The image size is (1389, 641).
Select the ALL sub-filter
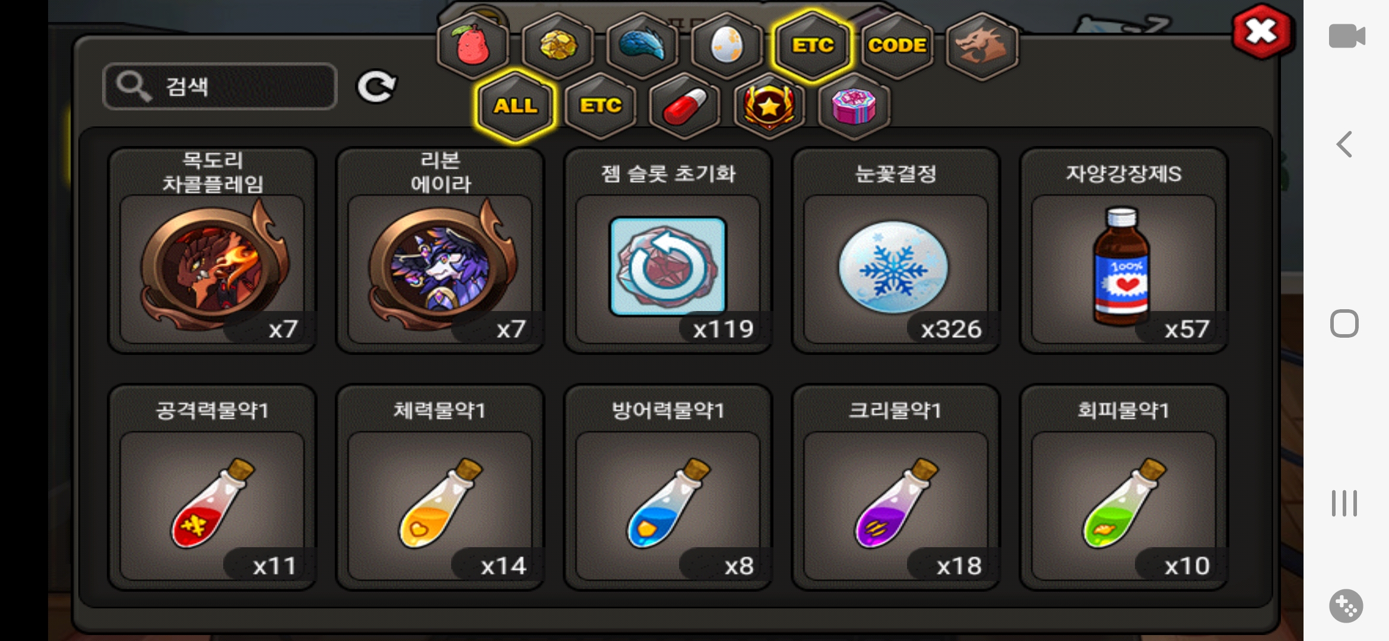click(516, 106)
